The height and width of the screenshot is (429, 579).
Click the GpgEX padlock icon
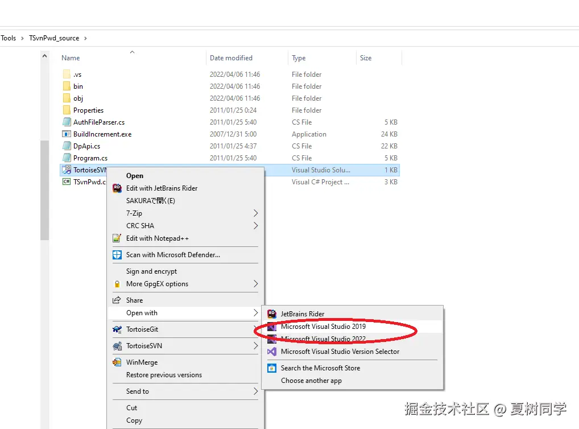[117, 284]
